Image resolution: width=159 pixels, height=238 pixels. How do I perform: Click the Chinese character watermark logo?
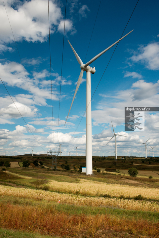pos(135,121)
